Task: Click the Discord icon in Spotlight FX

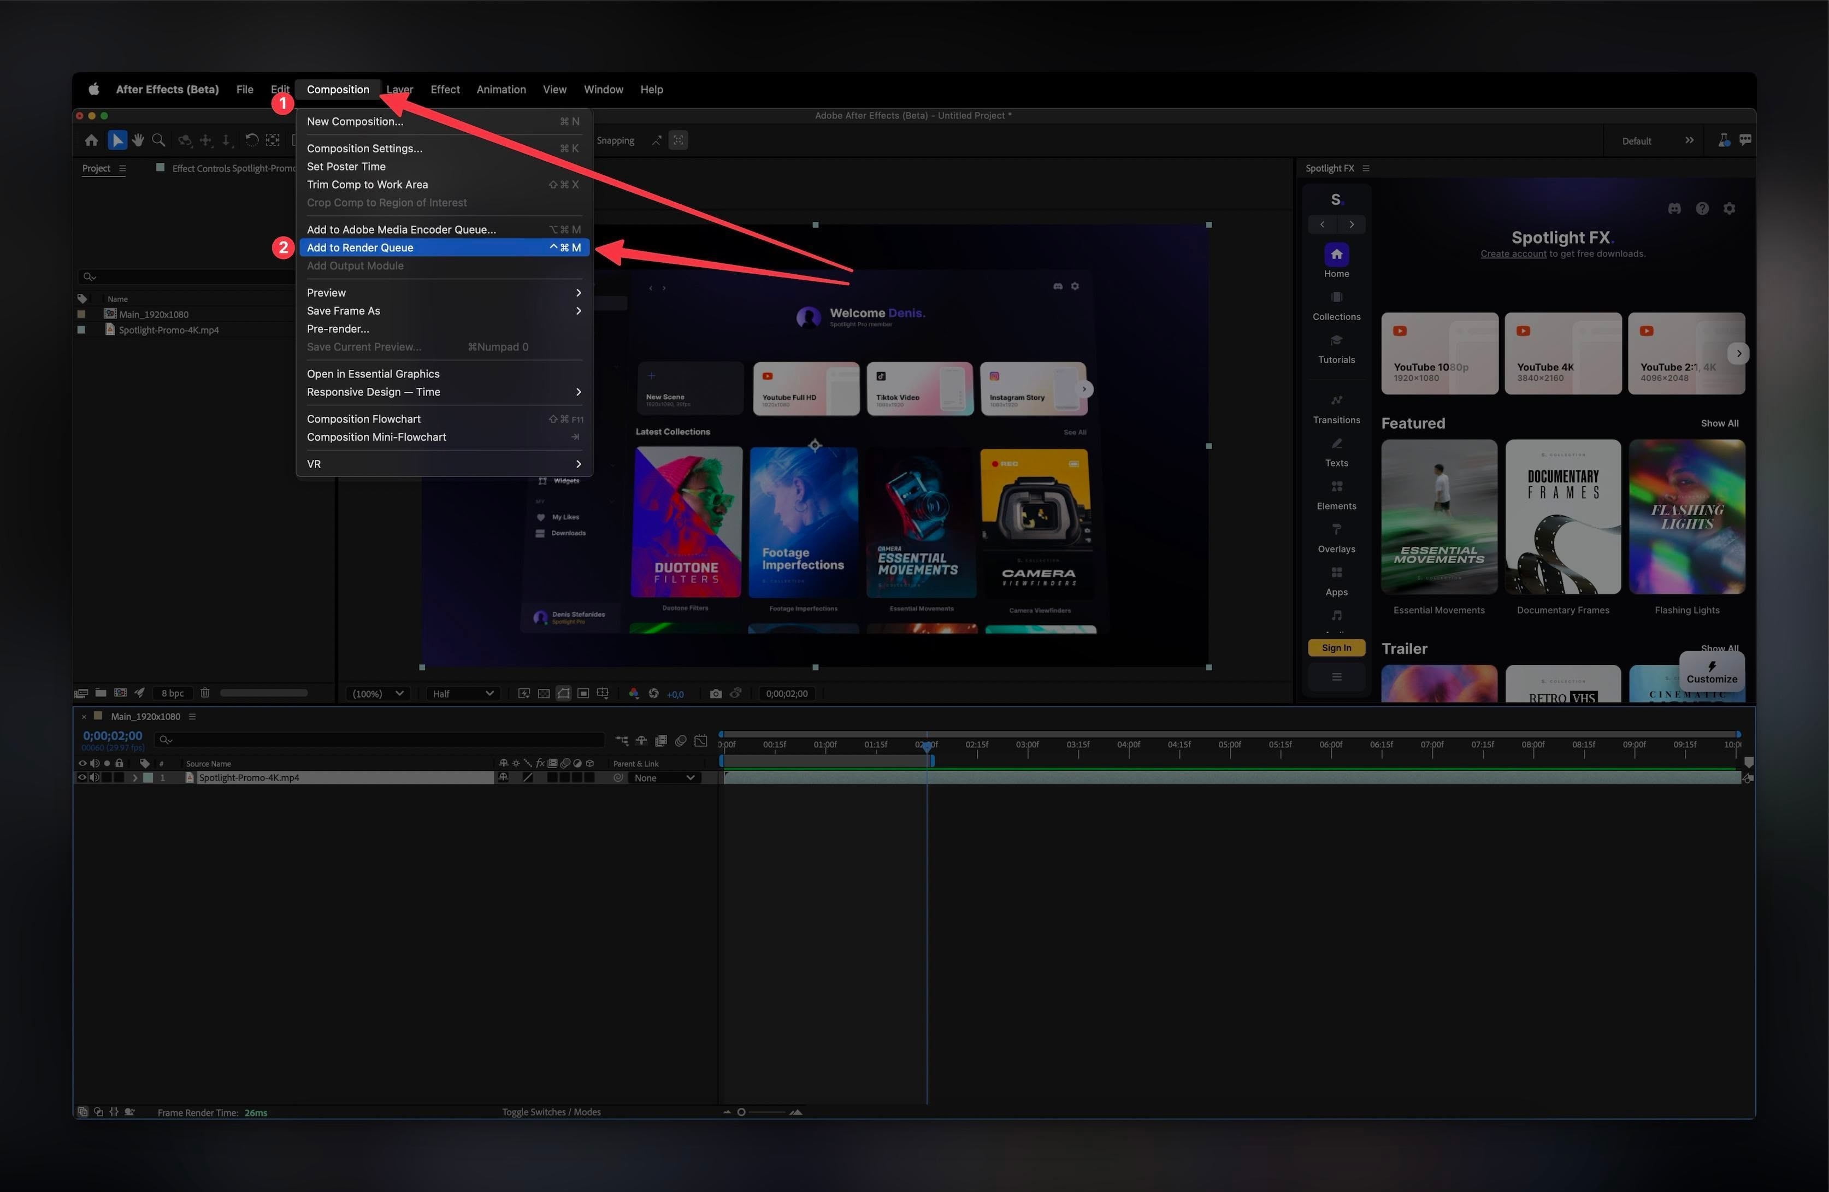Action: pyautogui.click(x=1674, y=208)
